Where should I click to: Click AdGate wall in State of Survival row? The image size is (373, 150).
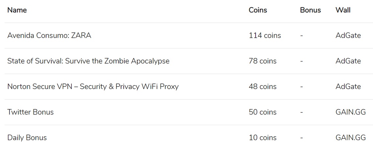click(348, 61)
